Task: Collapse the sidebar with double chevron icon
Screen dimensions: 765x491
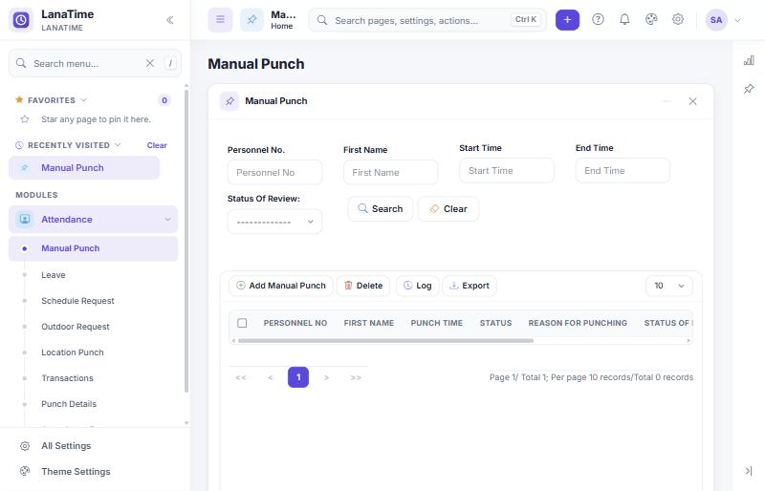Action: pyautogui.click(x=170, y=20)
